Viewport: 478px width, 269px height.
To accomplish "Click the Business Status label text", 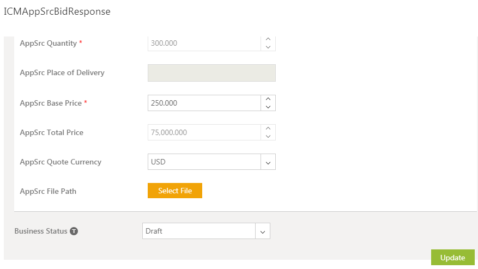I will (41, 231).
